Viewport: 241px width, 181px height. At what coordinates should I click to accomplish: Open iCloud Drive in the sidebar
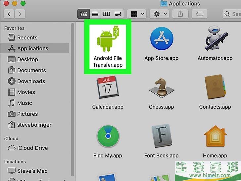pyautogui.click(x=34, y=148)
